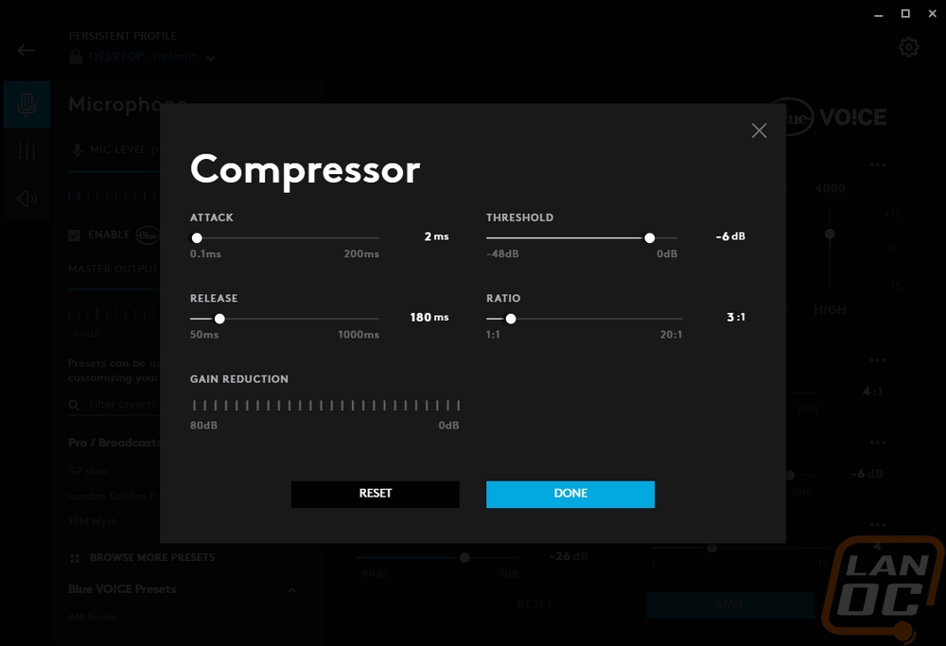
Task: Adjust the Attack slider handle
Action: point(197,238)
